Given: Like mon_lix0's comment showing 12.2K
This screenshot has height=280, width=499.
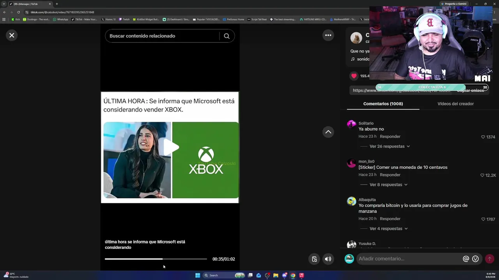Looking at the screenshot, I should [482, 175].
